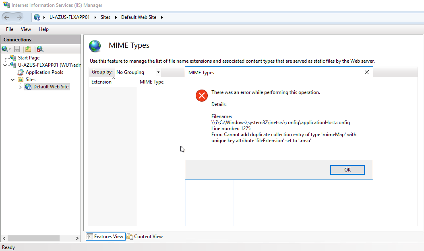The width and height of the screenshot is (424, 251).
Task: Open the Group by No Grouping dropdown
Action: coord(138,72)
